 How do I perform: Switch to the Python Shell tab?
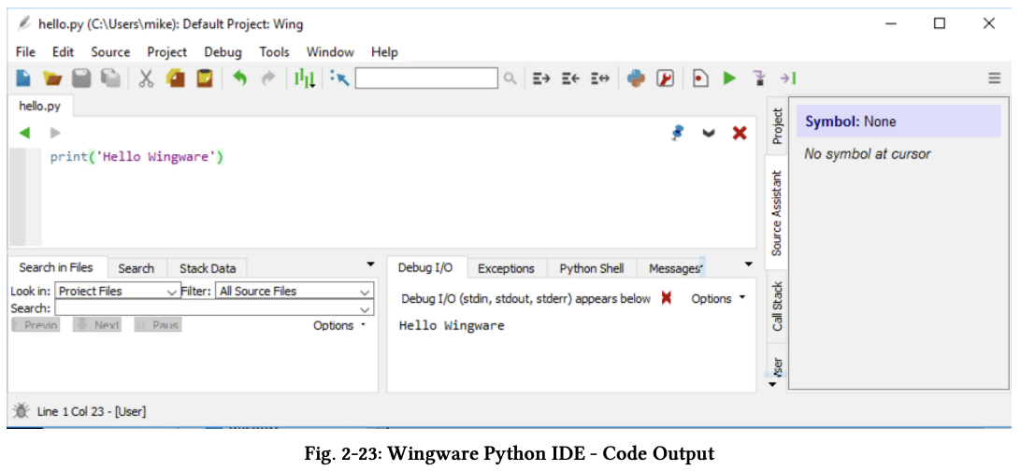pyautogui.click(x=591, y=268)
